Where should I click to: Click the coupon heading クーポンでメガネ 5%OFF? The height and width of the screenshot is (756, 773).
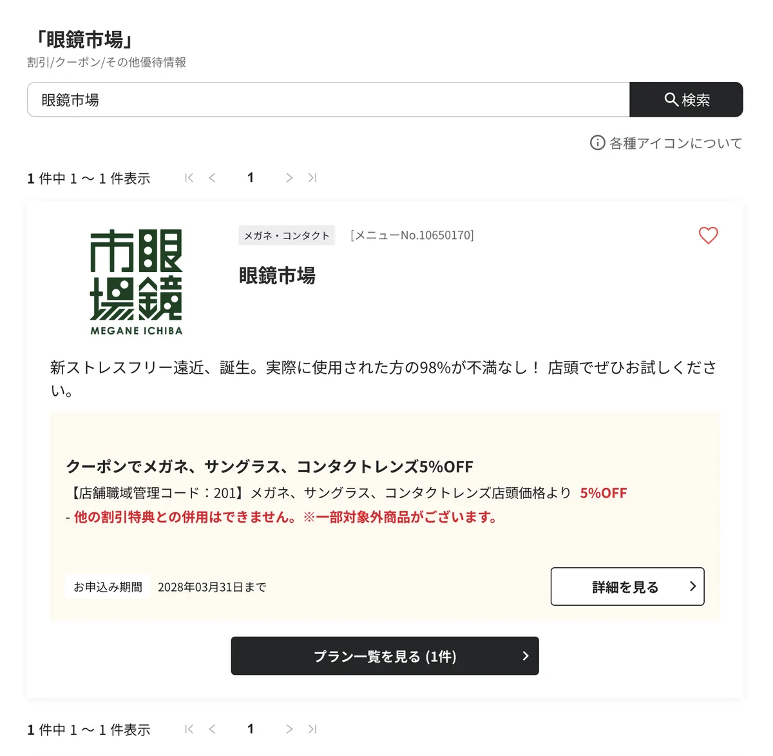pos(269,466)
